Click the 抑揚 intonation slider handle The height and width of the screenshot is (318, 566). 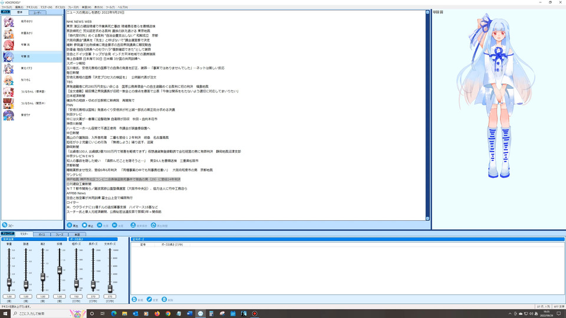pyautogui.click(x=60, y=270)
